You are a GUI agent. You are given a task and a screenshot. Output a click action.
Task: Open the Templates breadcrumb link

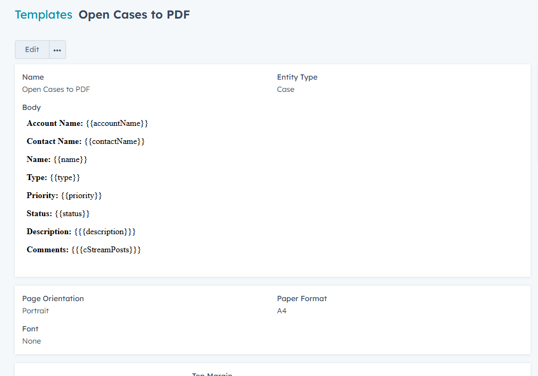coord(44,15)
